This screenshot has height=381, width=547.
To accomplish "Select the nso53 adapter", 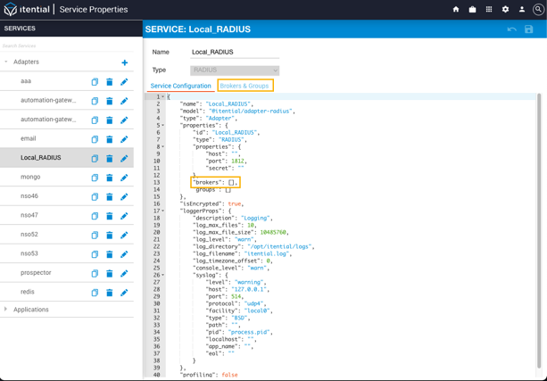I will [x=29, y=253].
